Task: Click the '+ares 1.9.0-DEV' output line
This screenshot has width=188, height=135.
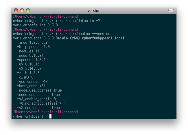Action: 32,42
